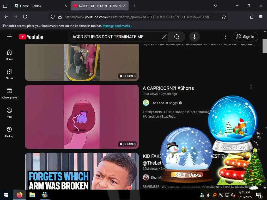Open Windows Start menu
The image size is (267, 200).
point(7,195)
